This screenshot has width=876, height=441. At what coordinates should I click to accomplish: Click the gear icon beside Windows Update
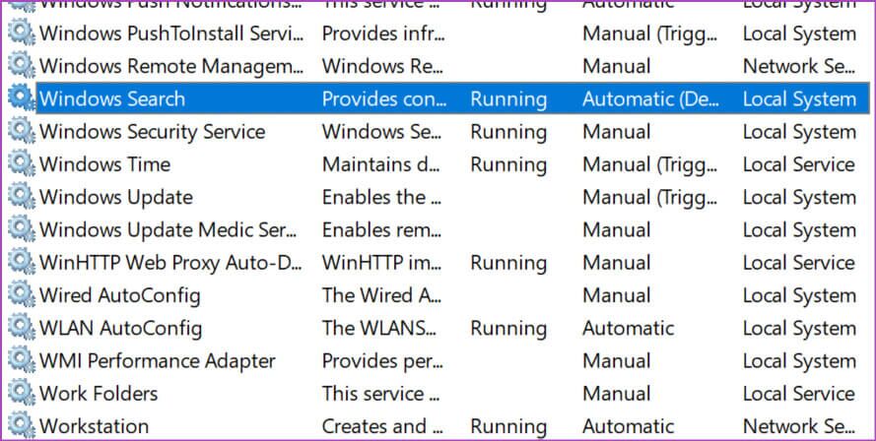pos(20,197)
